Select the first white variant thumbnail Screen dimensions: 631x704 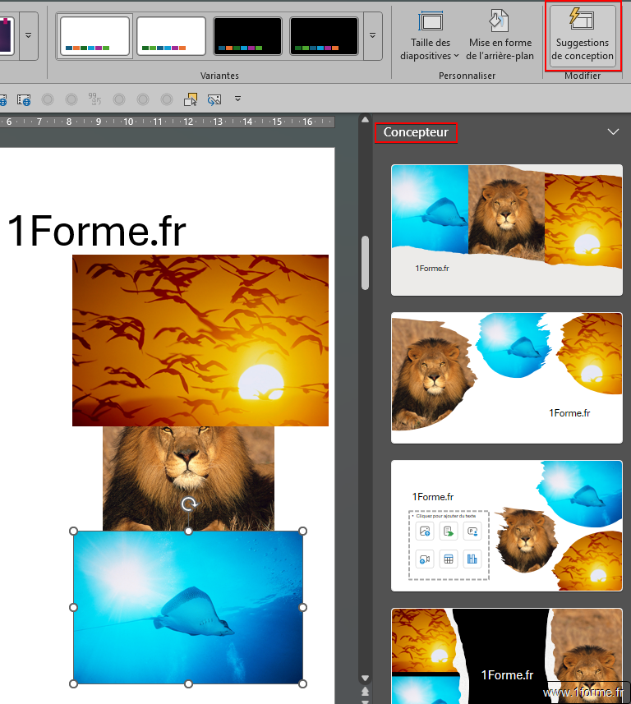95,36
